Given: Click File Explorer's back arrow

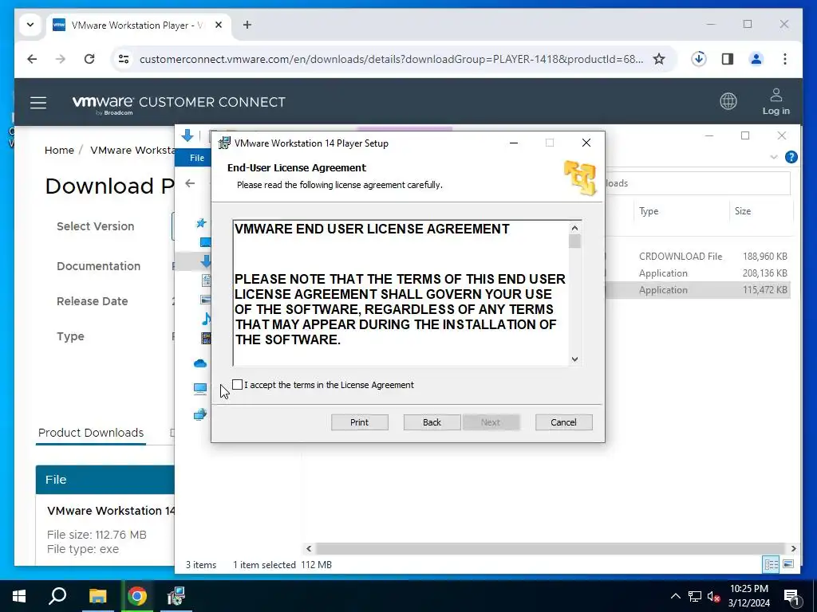Looking at the screenshot, I should click(x=190, y=183).
